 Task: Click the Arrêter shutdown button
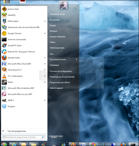click(x=54, y=137)
